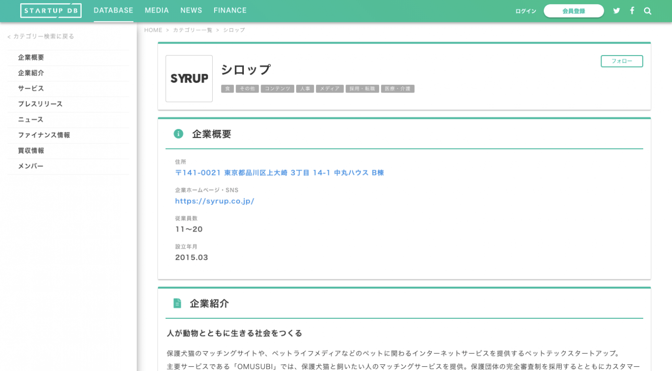Viewport: 672px width, 371px height.
Task: Click the 会員登録 button
Action: pyautogui.click(x=574, y=11)
